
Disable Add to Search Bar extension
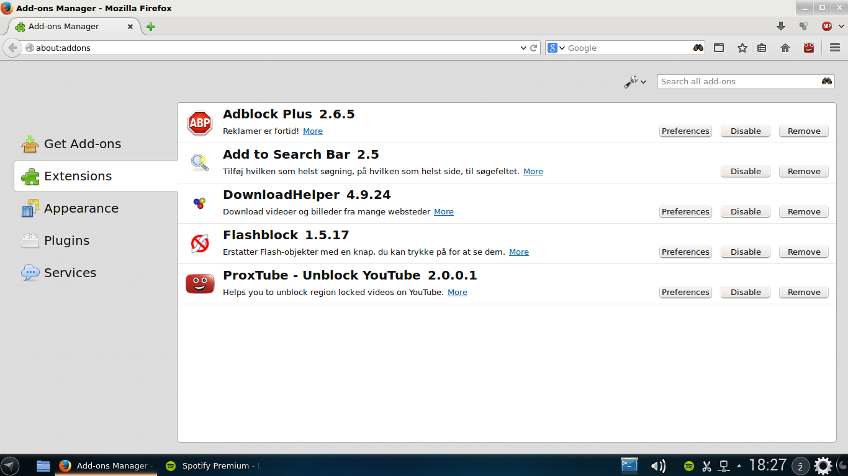coord(746,171)
